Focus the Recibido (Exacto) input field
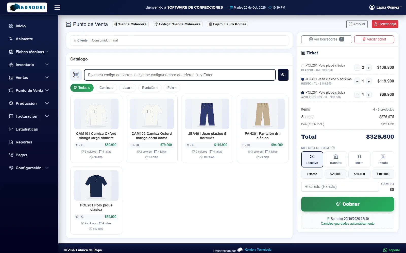The image size is (406, 253). [340, 187]
